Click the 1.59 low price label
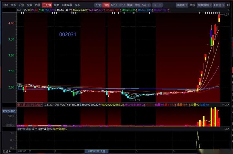 [x=137, y=100]
